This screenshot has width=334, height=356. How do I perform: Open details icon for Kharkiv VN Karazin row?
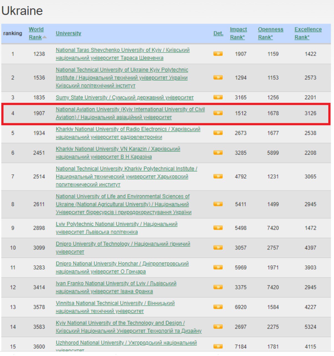pos(218,152)
